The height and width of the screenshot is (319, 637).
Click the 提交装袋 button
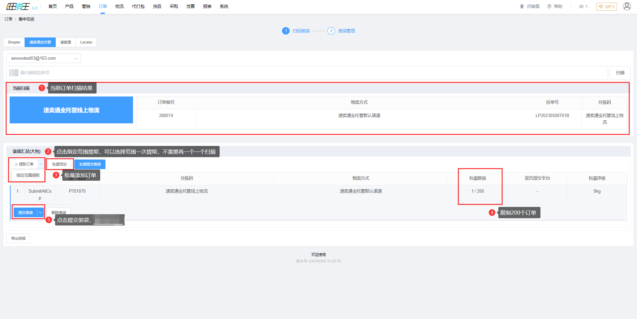(26, 213)
